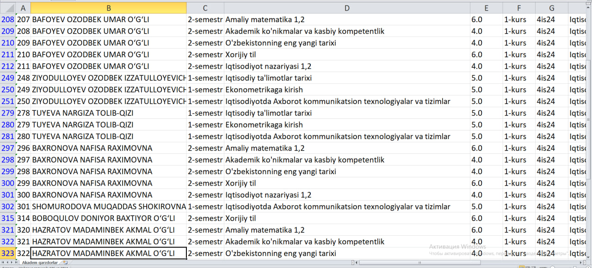Select row header 315

pos(7,218)
